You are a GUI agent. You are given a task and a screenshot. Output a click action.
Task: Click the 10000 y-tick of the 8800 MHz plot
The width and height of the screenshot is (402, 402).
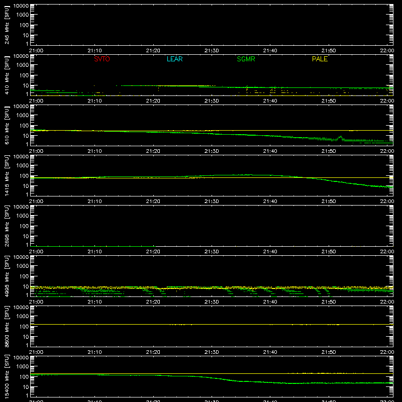(21, 308)
